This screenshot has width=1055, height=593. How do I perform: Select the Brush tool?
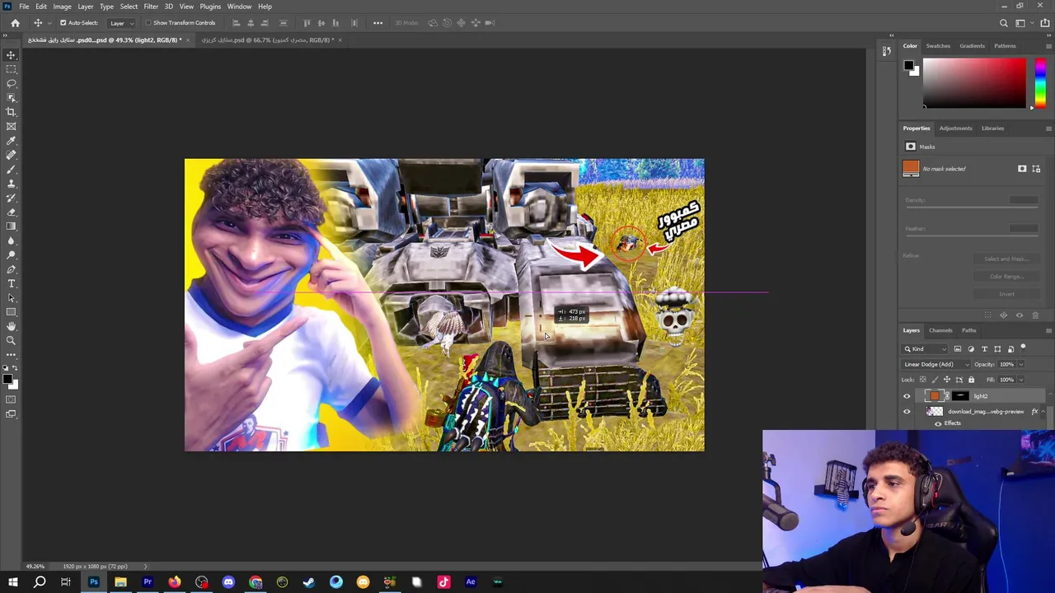[x=11, y=169]
